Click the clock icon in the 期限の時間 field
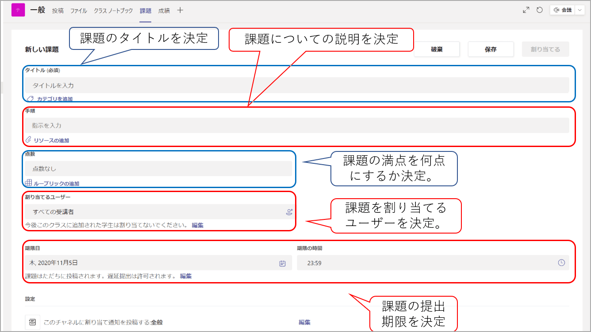The image size is (591, 332). click(561, 263)
